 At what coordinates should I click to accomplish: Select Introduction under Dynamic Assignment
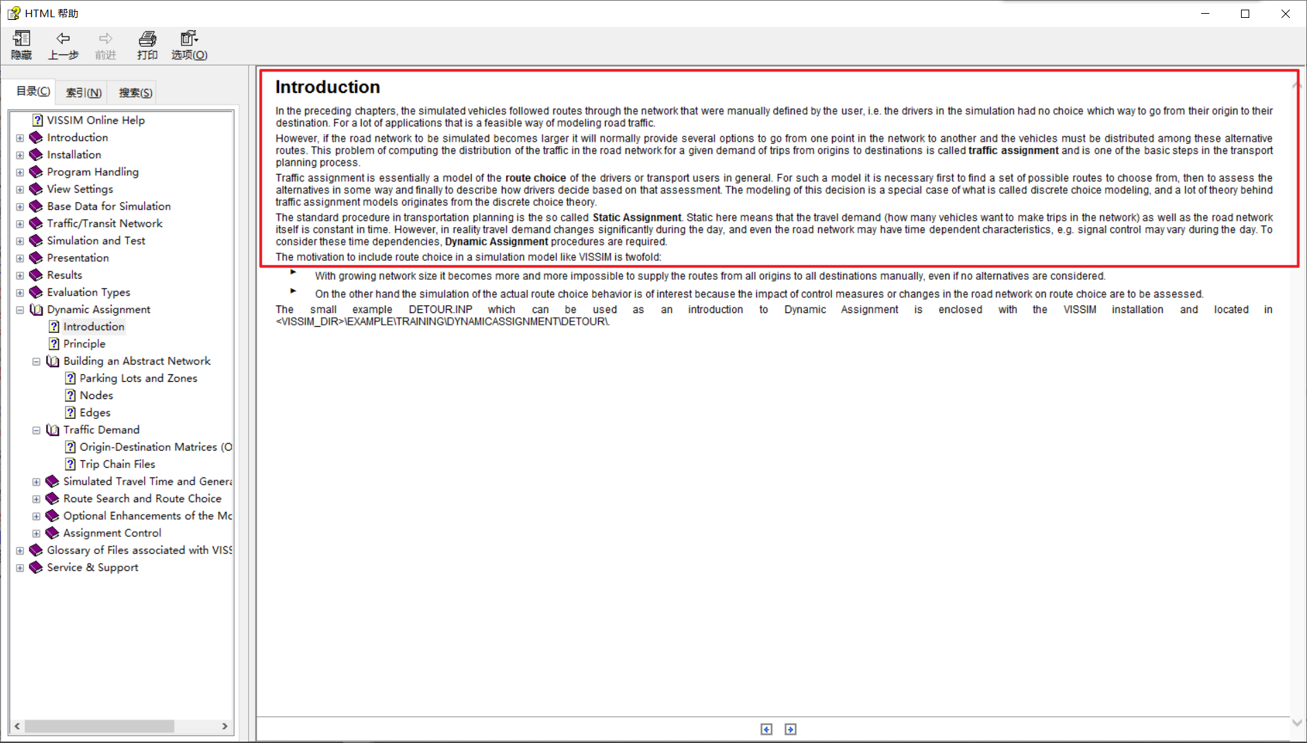(94, 327)
